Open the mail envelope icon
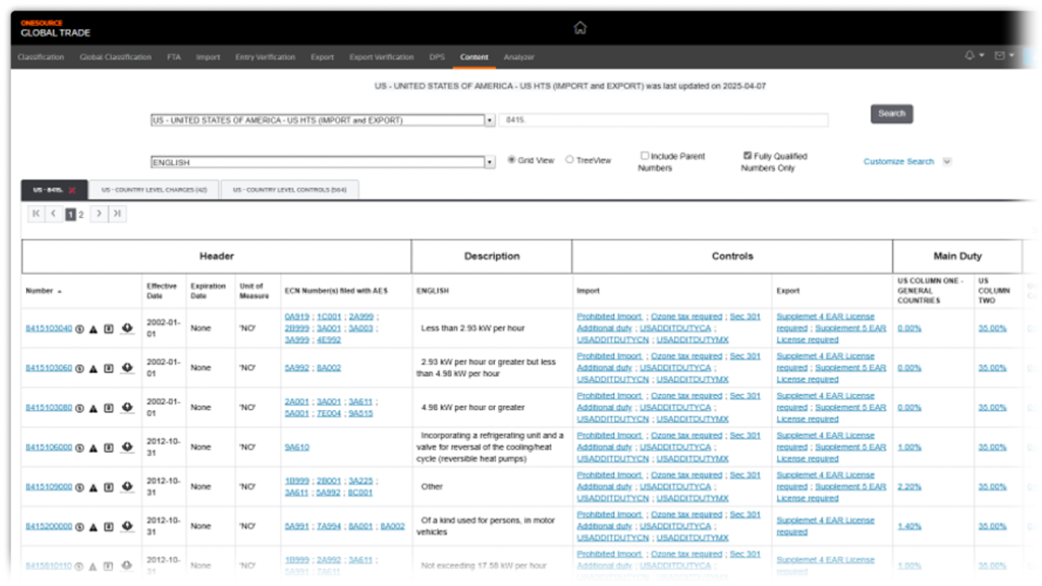1042x586 pixels. 999,56
